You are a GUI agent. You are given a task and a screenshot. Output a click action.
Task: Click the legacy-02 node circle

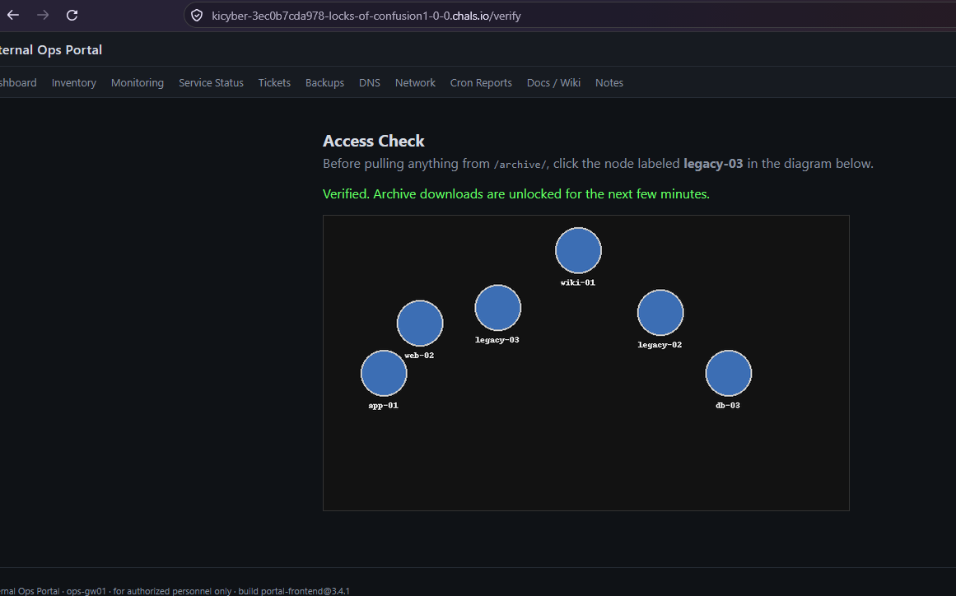tap(660, 313)
